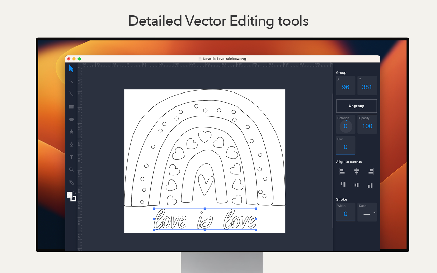Click the top-center selection handle of text group
This screenshot has width=437, height=273.
[205, 209]
